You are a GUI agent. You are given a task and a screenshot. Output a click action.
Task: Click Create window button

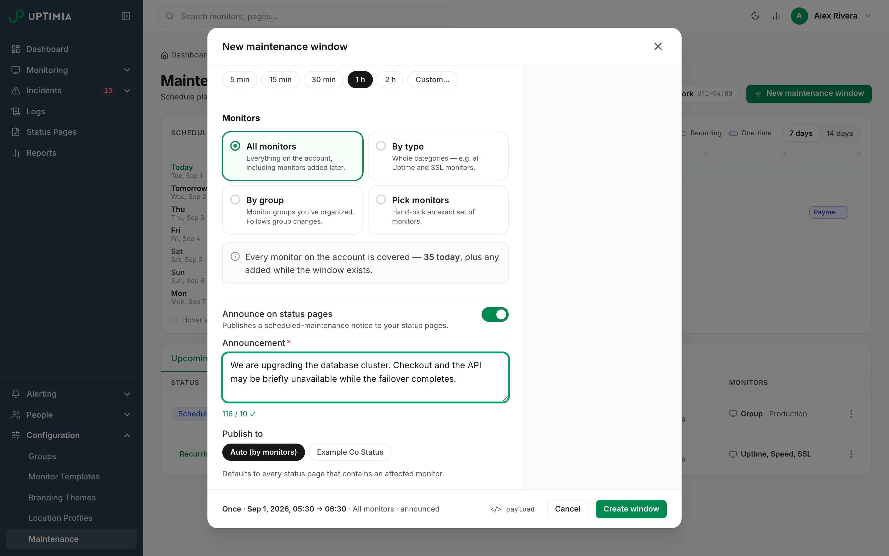click(631, 509)
